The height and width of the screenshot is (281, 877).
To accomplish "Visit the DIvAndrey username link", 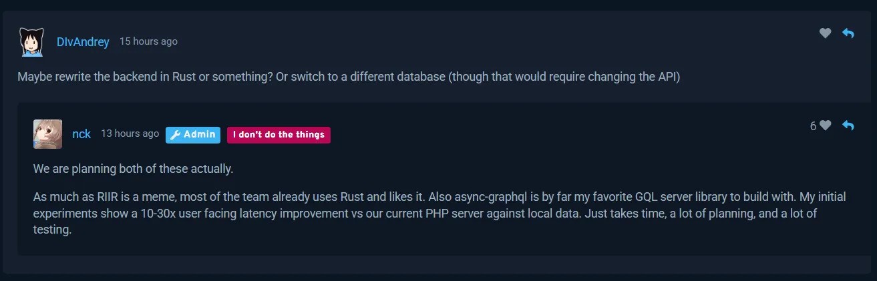I will tap(83, 42).
